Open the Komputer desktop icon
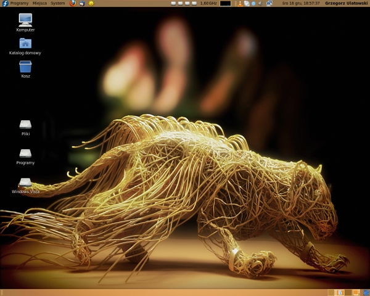 tap(25, 19)
